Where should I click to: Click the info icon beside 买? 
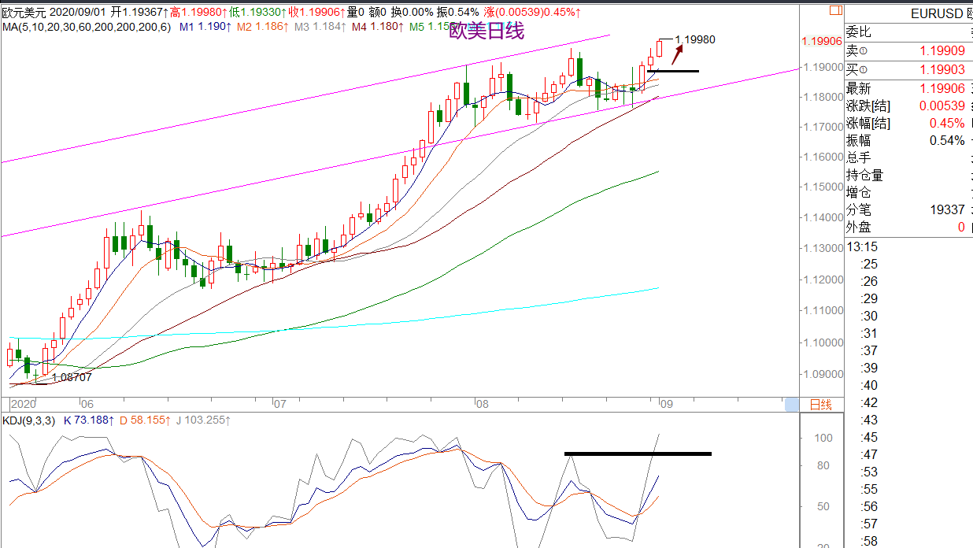pyautogui.click(x=864, y=70)
